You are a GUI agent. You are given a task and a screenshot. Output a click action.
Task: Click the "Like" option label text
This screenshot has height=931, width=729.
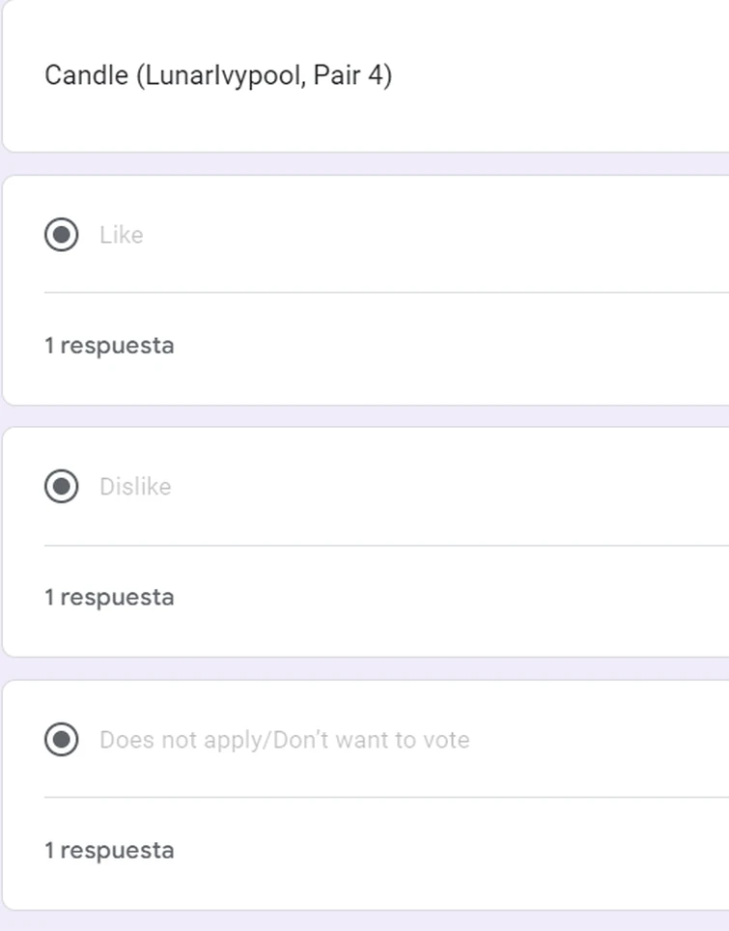pos(121,235)
